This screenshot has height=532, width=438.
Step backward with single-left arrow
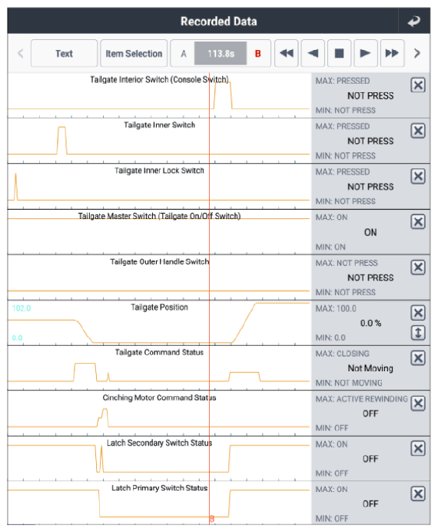tap(313, 53)
